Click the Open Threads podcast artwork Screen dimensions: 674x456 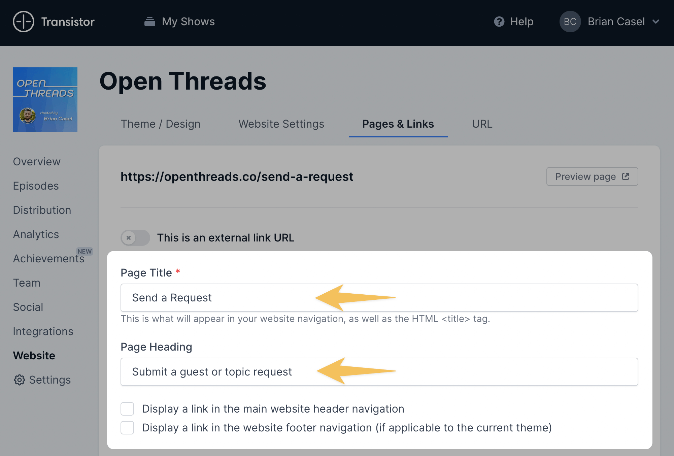pyautogui.click(x=45, y=100)
